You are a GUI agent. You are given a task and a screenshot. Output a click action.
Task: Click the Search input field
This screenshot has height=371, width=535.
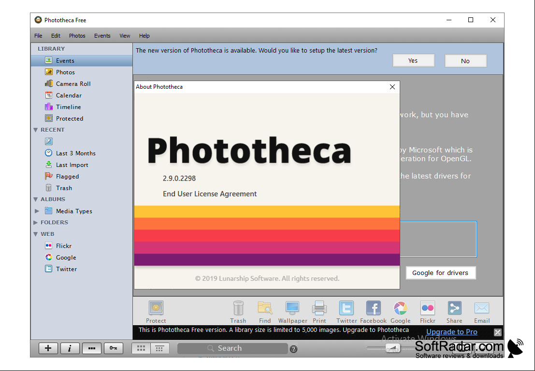(x=232, y=348)
